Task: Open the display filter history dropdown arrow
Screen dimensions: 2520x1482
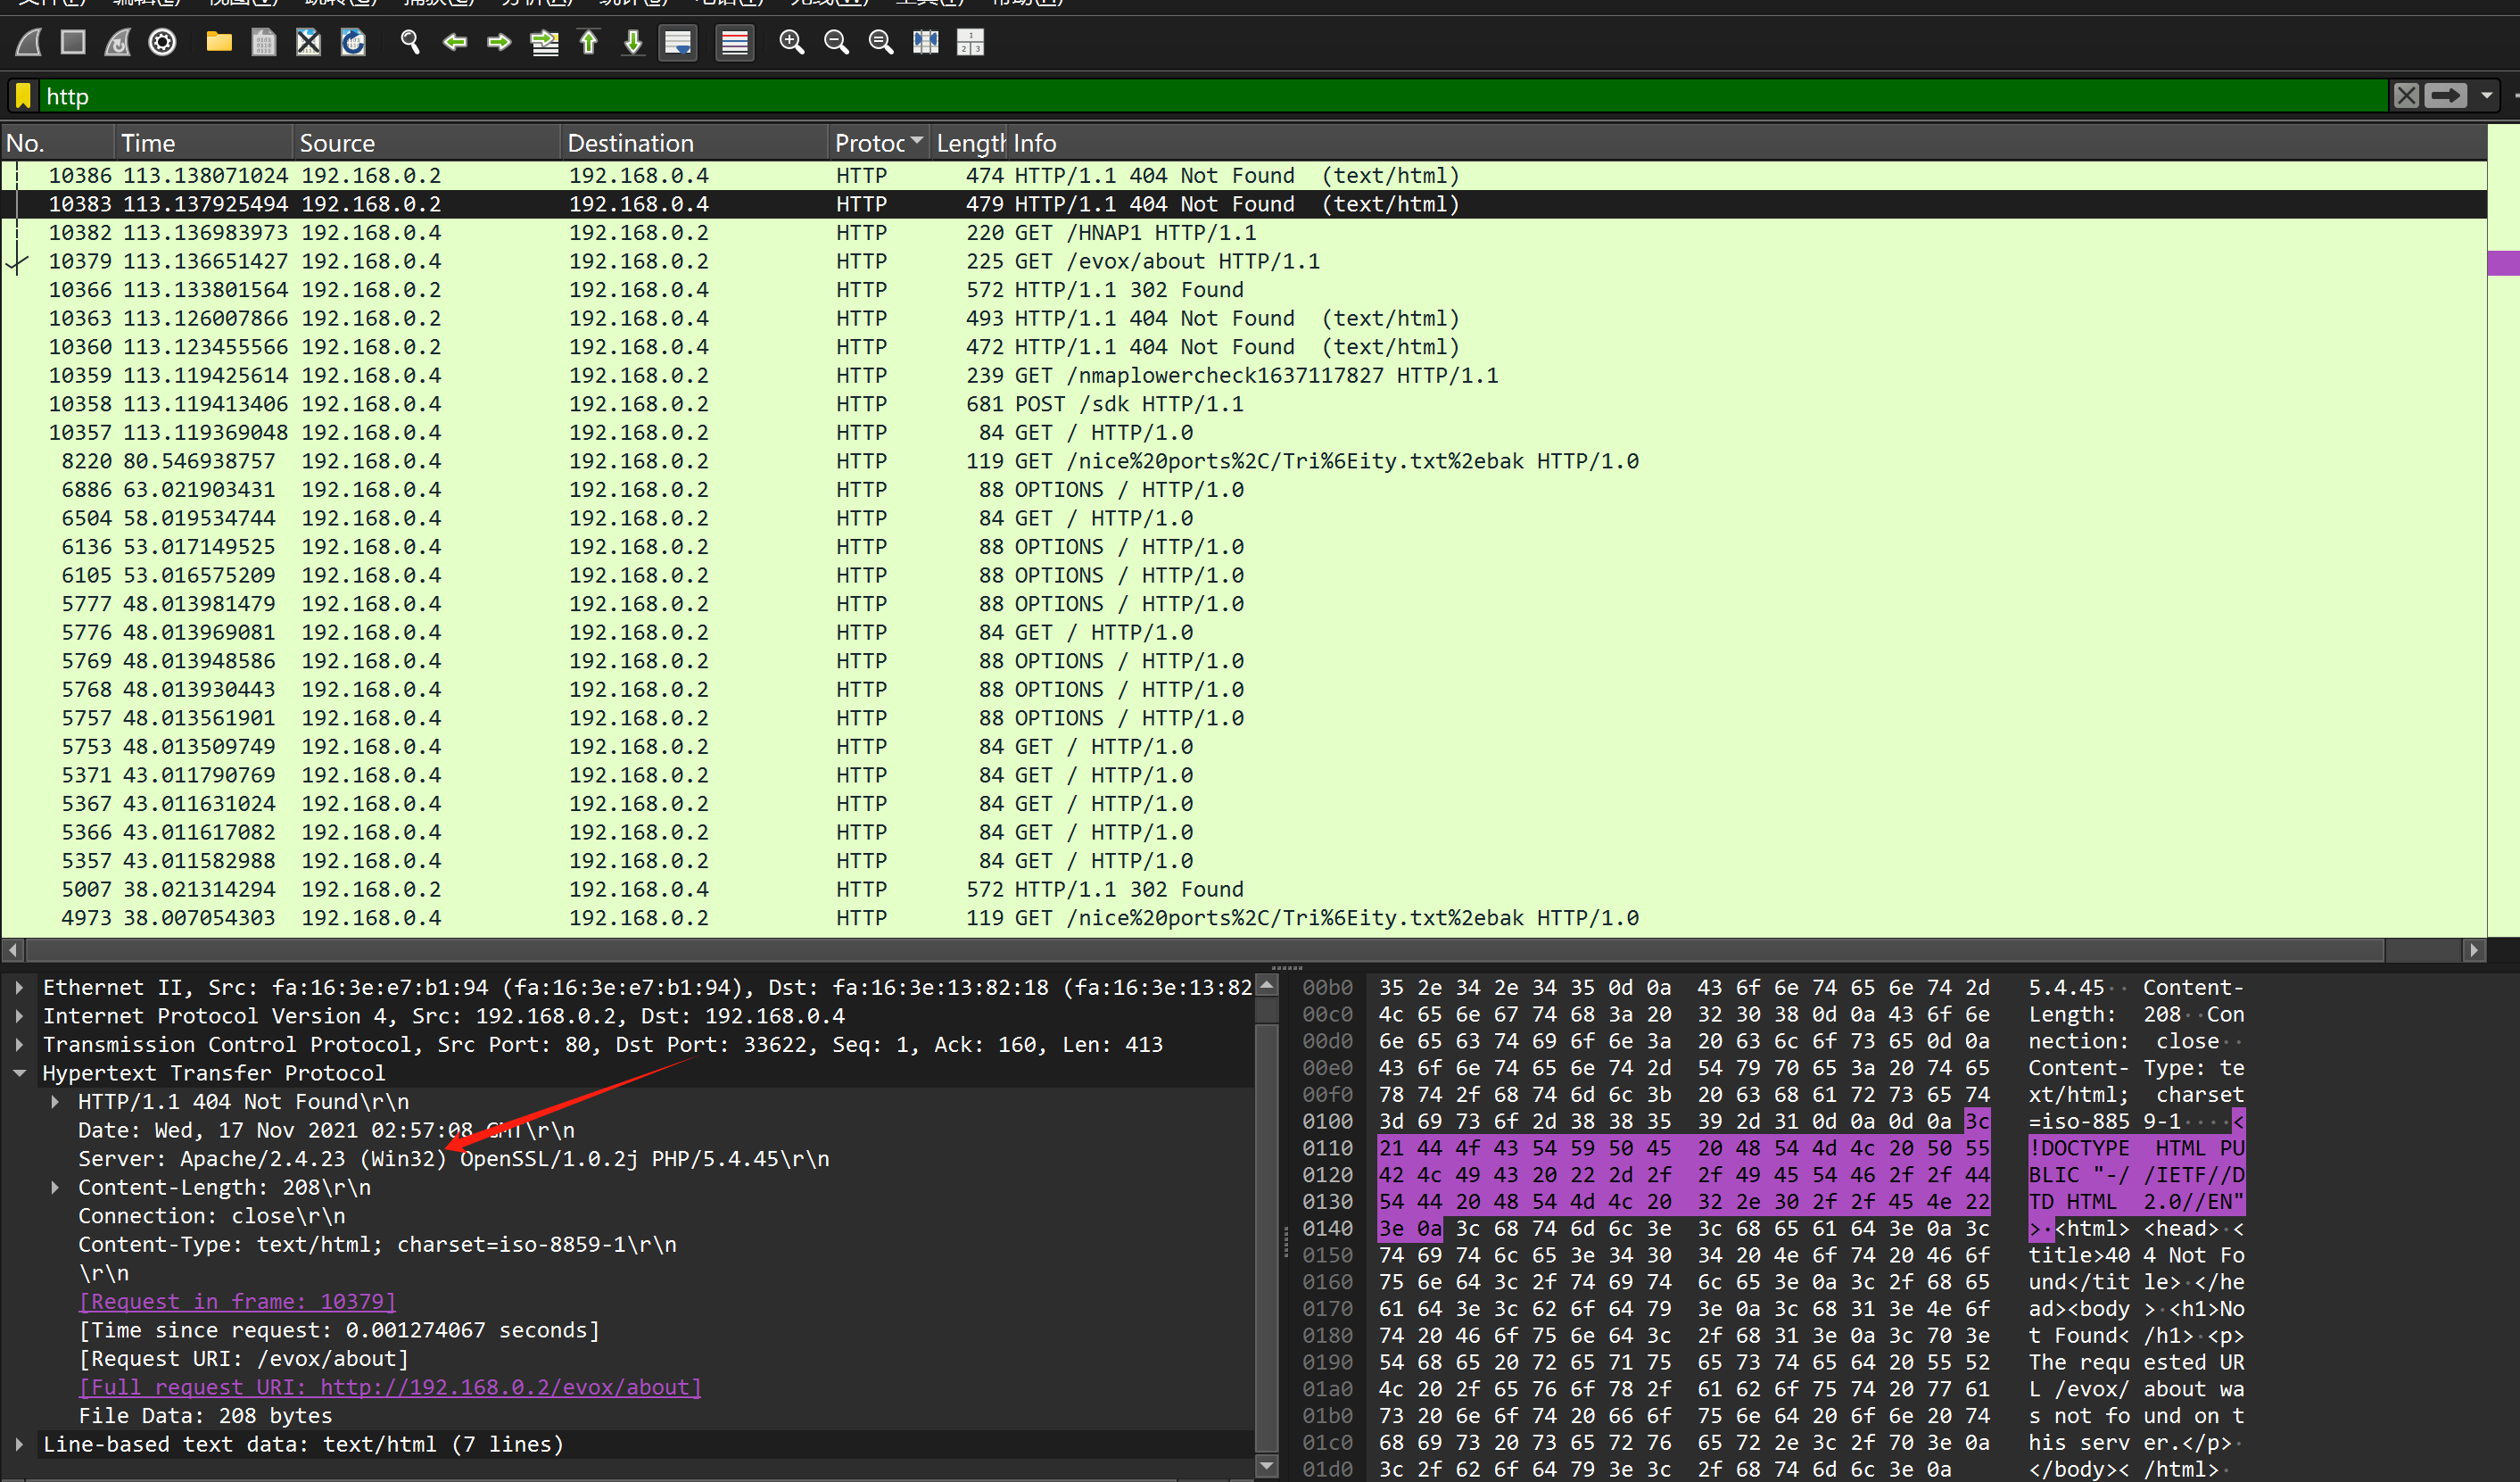Action: click(x=2486, y=96)
